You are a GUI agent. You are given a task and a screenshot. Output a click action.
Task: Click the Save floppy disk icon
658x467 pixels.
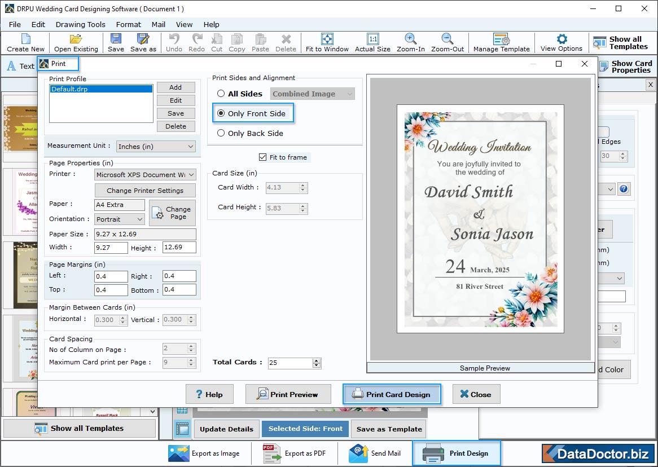(x=116, y=38)
